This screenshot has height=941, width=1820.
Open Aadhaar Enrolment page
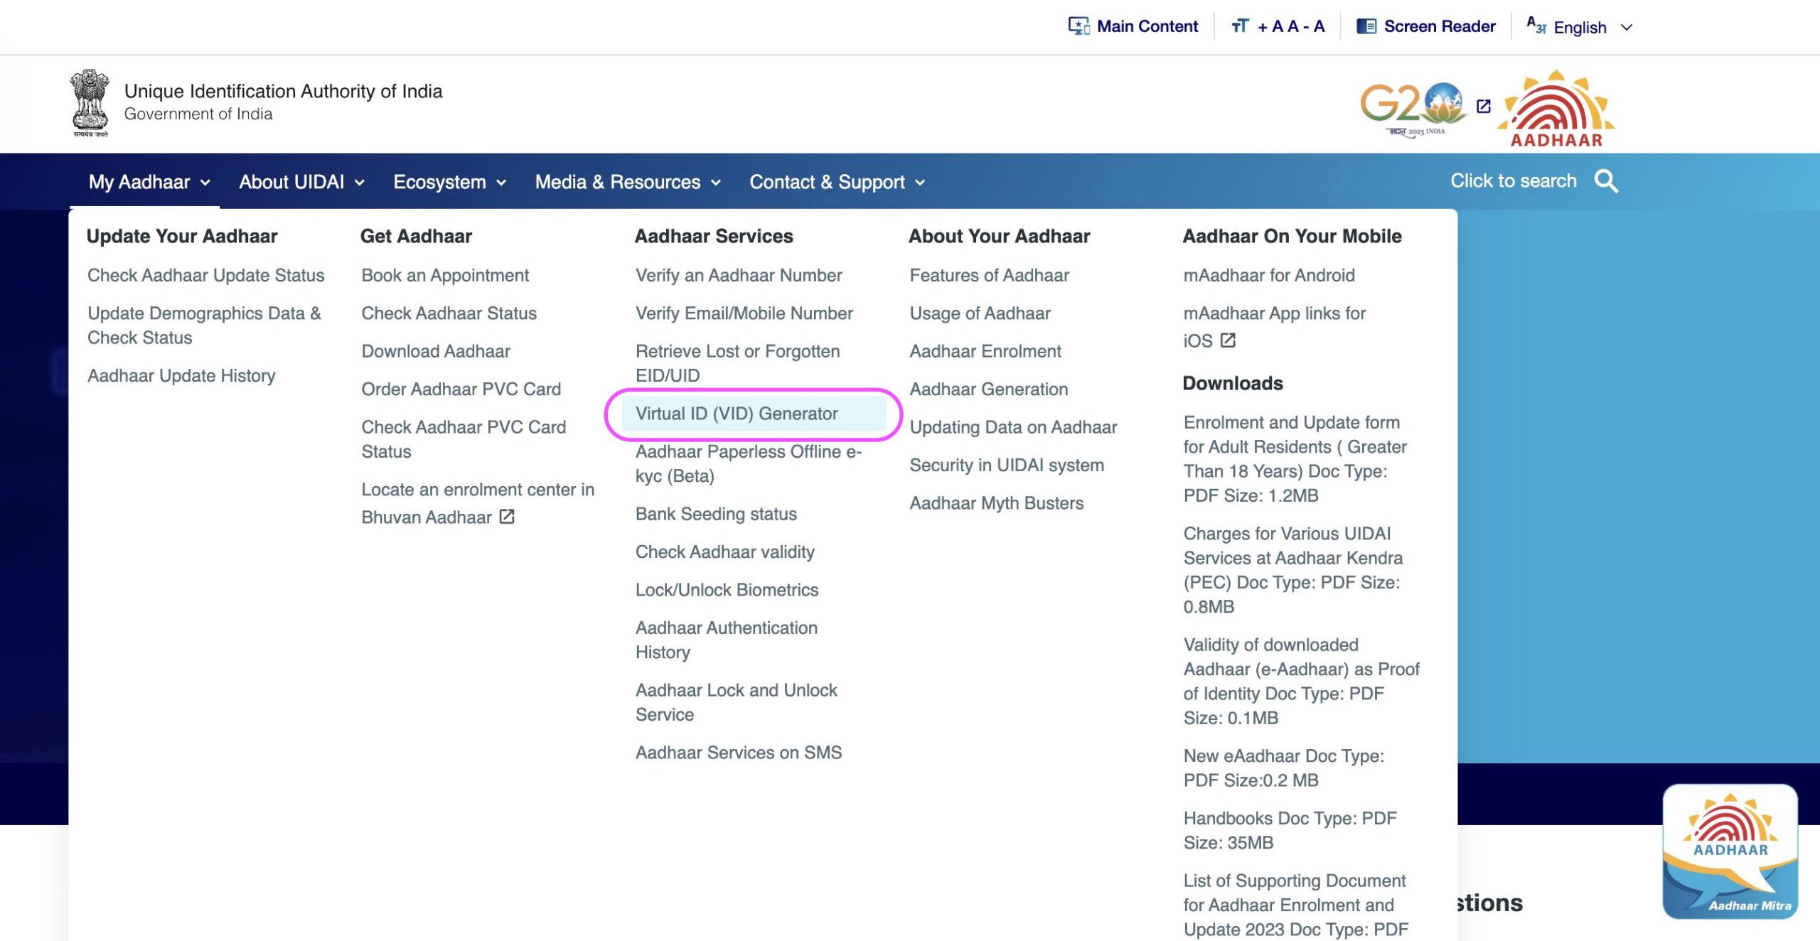(x=985, y=351)
